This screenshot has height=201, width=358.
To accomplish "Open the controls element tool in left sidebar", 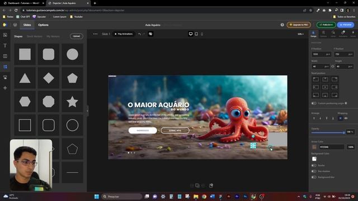I will (5, 77).
